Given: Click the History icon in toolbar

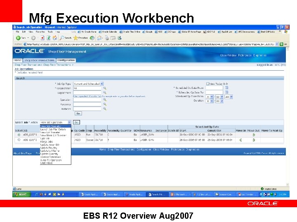Looking at the screenshot, I should (92, 38).
